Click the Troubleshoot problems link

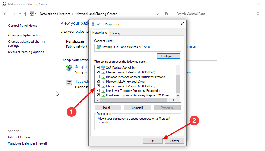click(x=82, y=82)
